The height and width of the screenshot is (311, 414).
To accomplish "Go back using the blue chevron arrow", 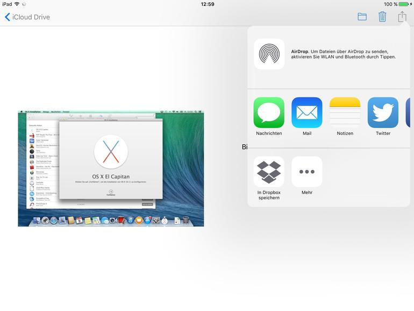I will tap(7, 17).
